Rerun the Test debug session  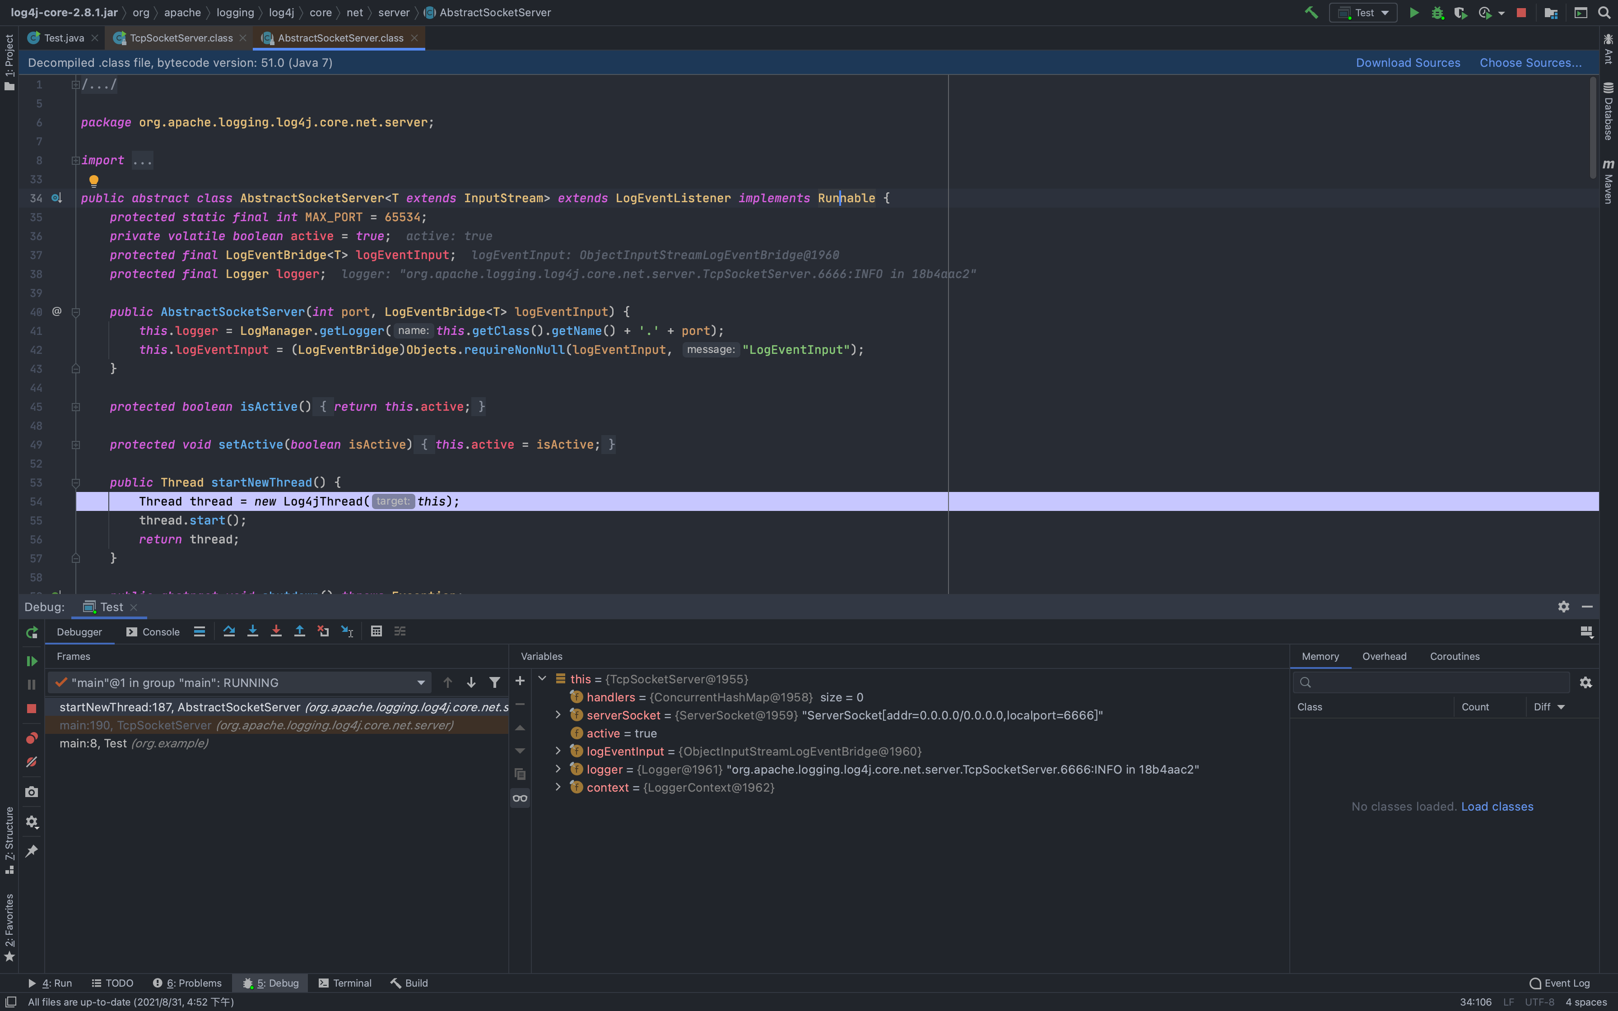pos(32,632)
